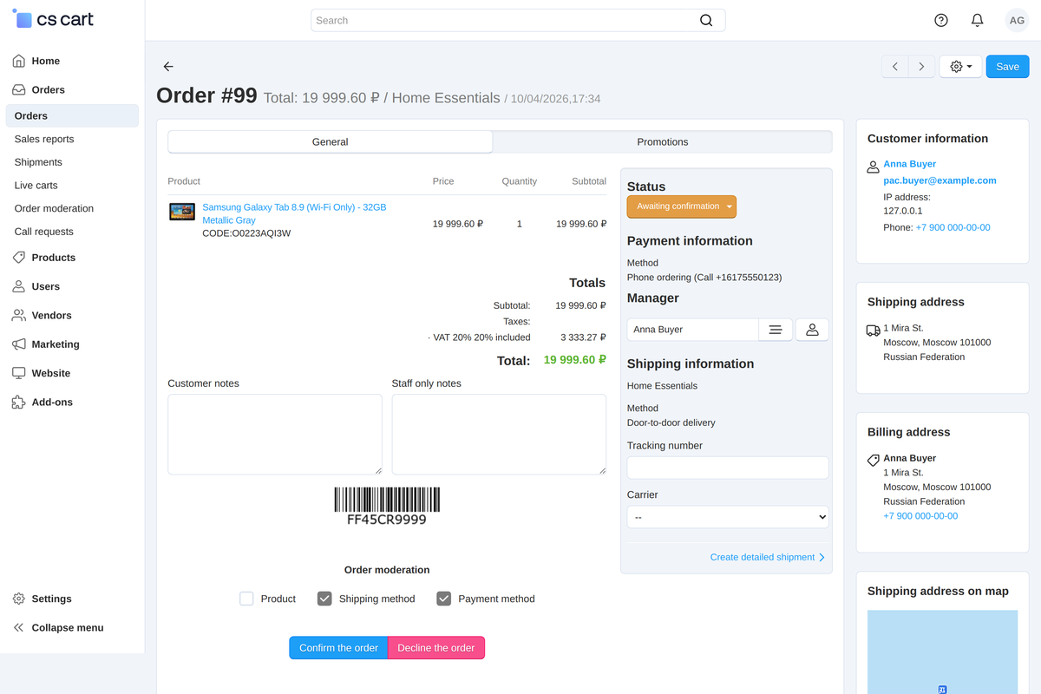Viewport: 1041px width, 694px height.
Task: Save the order
Action: pyautogui.click(x=1007, y=67)
